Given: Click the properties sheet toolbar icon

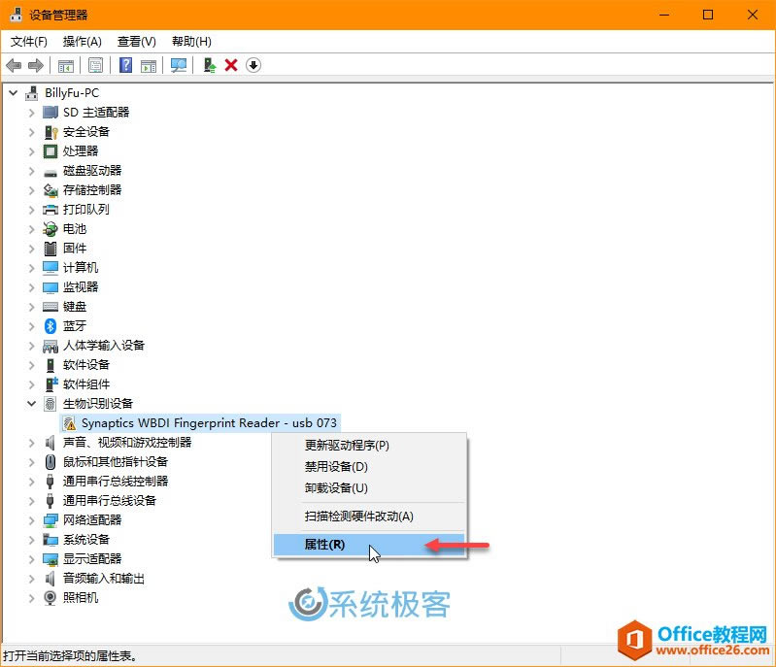Looking at the screenshot, I should pyautogui.click(x=95, y=65).
